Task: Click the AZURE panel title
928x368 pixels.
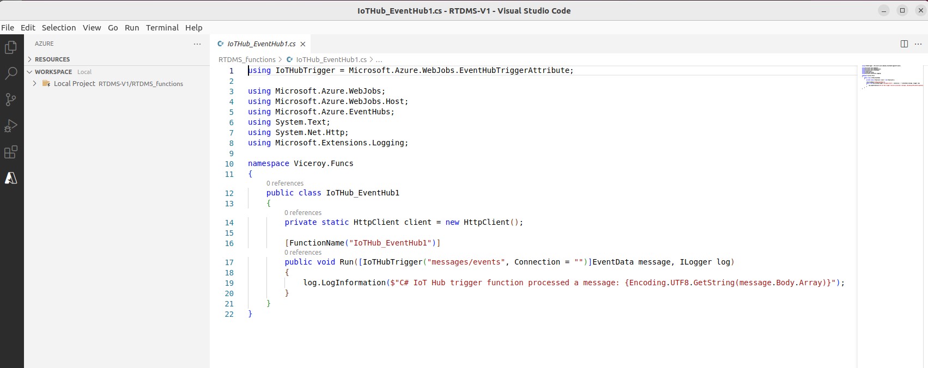Action: click(44, 44)
